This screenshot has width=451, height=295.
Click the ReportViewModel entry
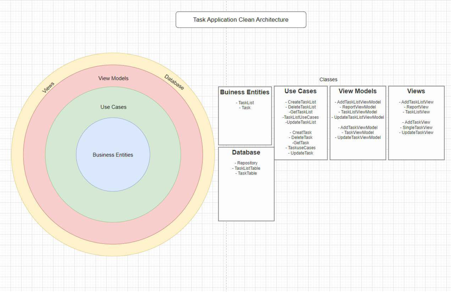[x=358, y=107]
